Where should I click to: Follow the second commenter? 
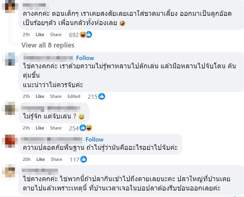[86, 58]
